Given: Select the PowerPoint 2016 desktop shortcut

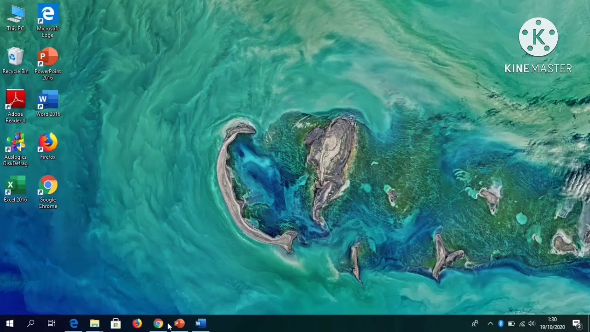Looking at the screenshot, I should (48, 64).
